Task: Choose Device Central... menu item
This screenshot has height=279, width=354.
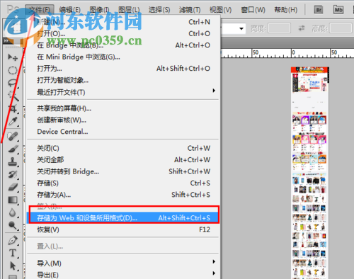Action: (122, 132)
